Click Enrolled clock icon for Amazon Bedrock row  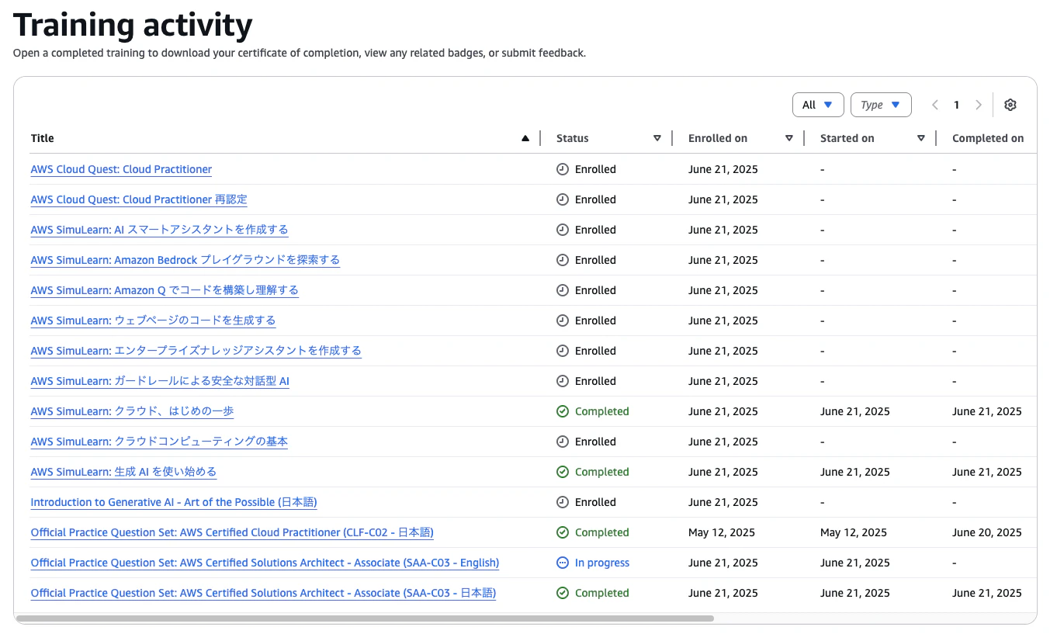point(563,260)
